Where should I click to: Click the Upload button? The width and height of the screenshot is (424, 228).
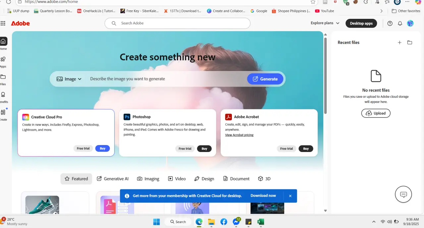click(x=376, y=113)
